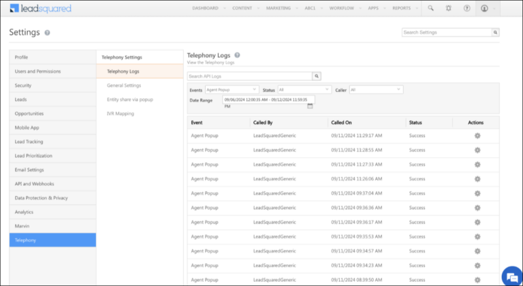Expand the Status dropdown filter
Screen dimensions: 523x286
[305, 89]
